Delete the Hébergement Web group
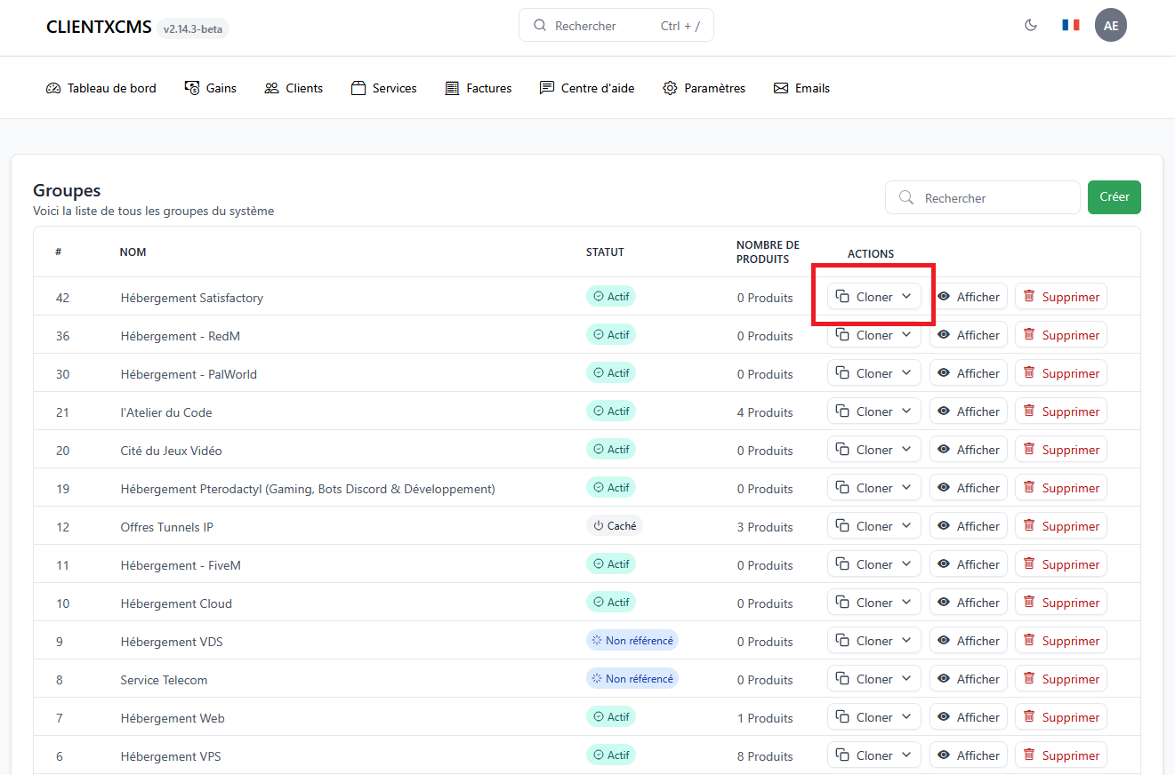 pyautogui.click(x=1060, y=717)
